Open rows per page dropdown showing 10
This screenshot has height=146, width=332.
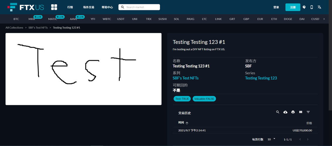point(272,139)
